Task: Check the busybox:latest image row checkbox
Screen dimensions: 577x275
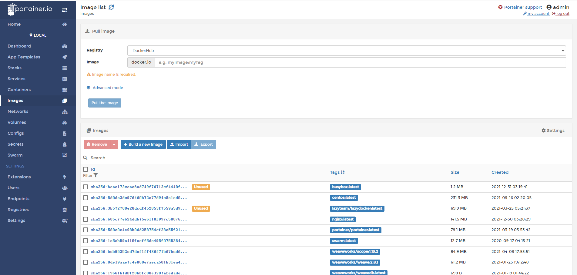Action: click(x=86, y=187)
